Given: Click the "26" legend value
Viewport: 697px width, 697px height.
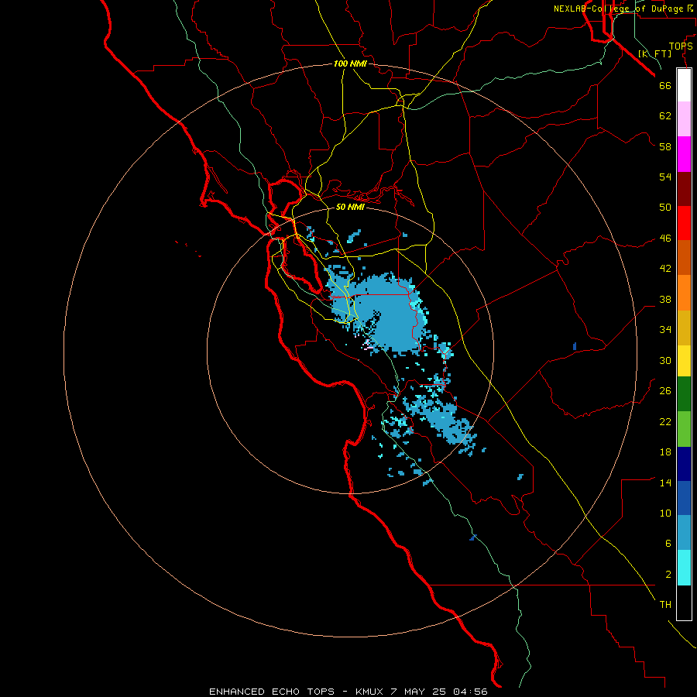Looking at the screenshot, I should coord(665,391).
